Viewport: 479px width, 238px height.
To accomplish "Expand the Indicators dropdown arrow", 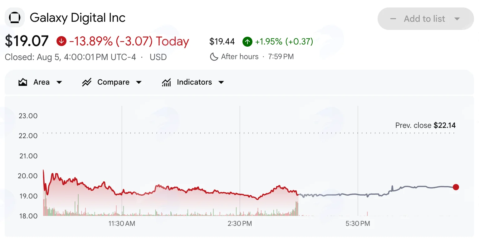I will (x=221, y=82).
